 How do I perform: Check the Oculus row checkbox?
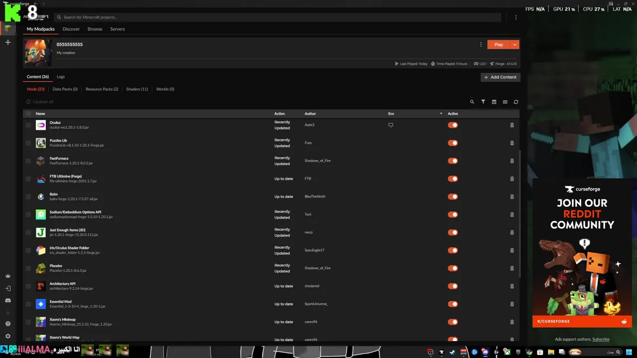pyautogui.click(x=28, y=125)
